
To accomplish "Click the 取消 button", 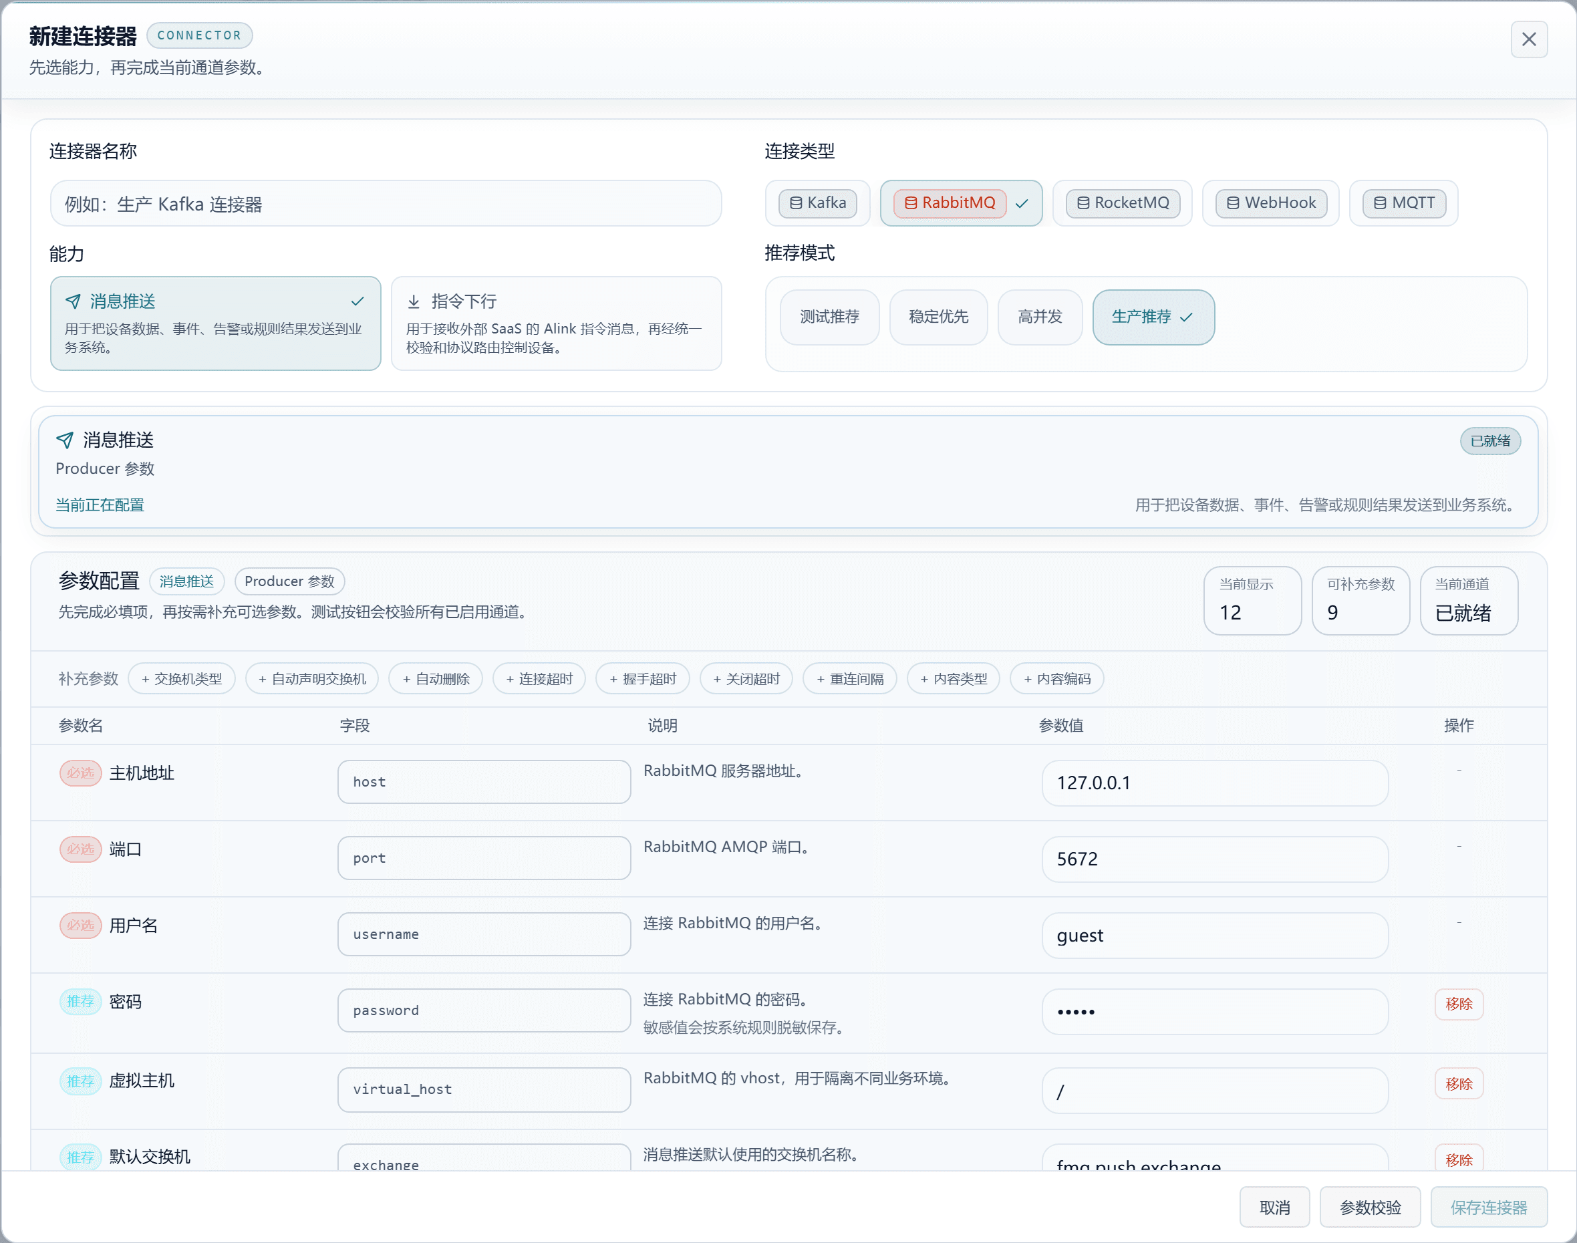I will [x=1274, y=1208].
